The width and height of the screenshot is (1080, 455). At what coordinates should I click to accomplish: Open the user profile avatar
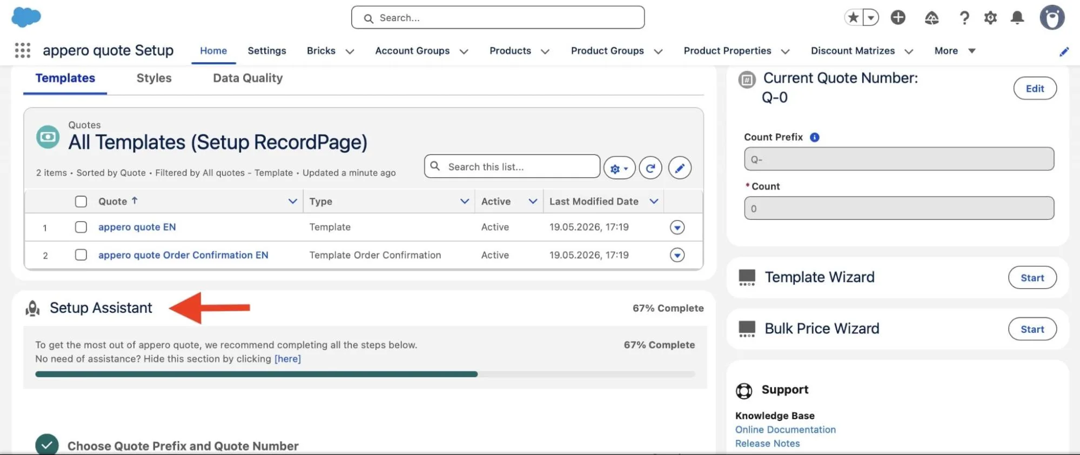click(x=1052, y=17)
